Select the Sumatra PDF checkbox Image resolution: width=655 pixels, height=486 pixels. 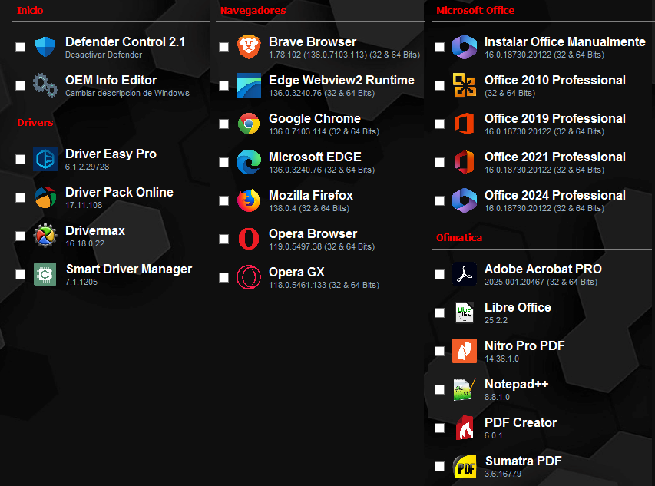(439, 467)
